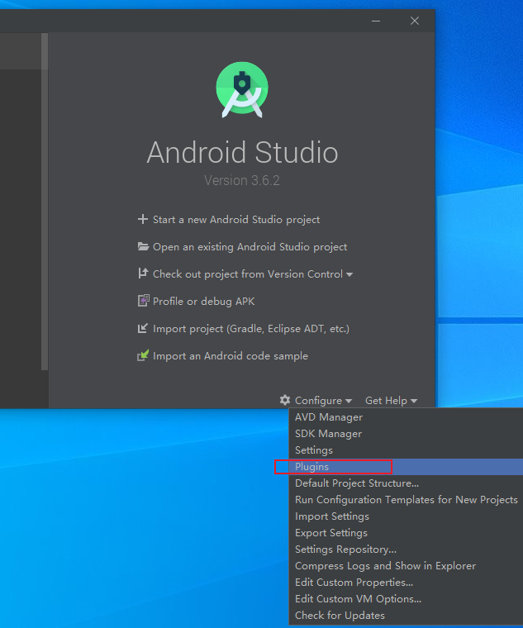The height and width of the screenshot is (628, 523).
Task: Click the folder icon for Open existing project
Action: (x=143, y=246)
